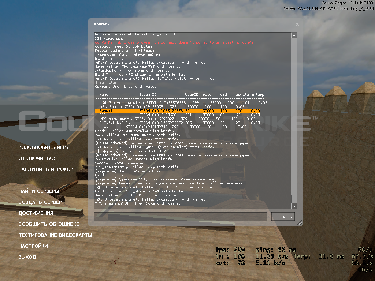Screen dimensions: 375x281
Task: Click the console vertical scrollbar track
Action: click(x=294, y=121)
